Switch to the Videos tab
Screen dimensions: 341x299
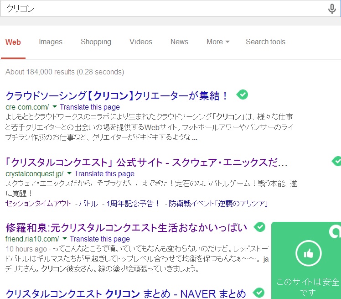141,42
